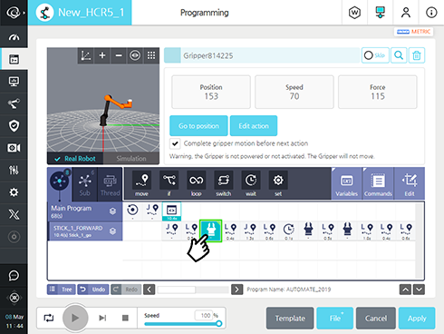
Task: Insert a loop command
Action: (x=196, y=183)
